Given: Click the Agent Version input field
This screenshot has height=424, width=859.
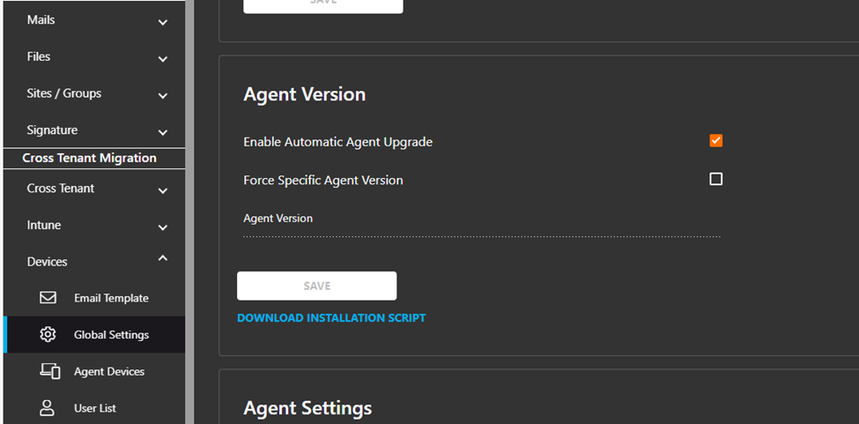Looking at the screenshot, I should pos(482,224).
